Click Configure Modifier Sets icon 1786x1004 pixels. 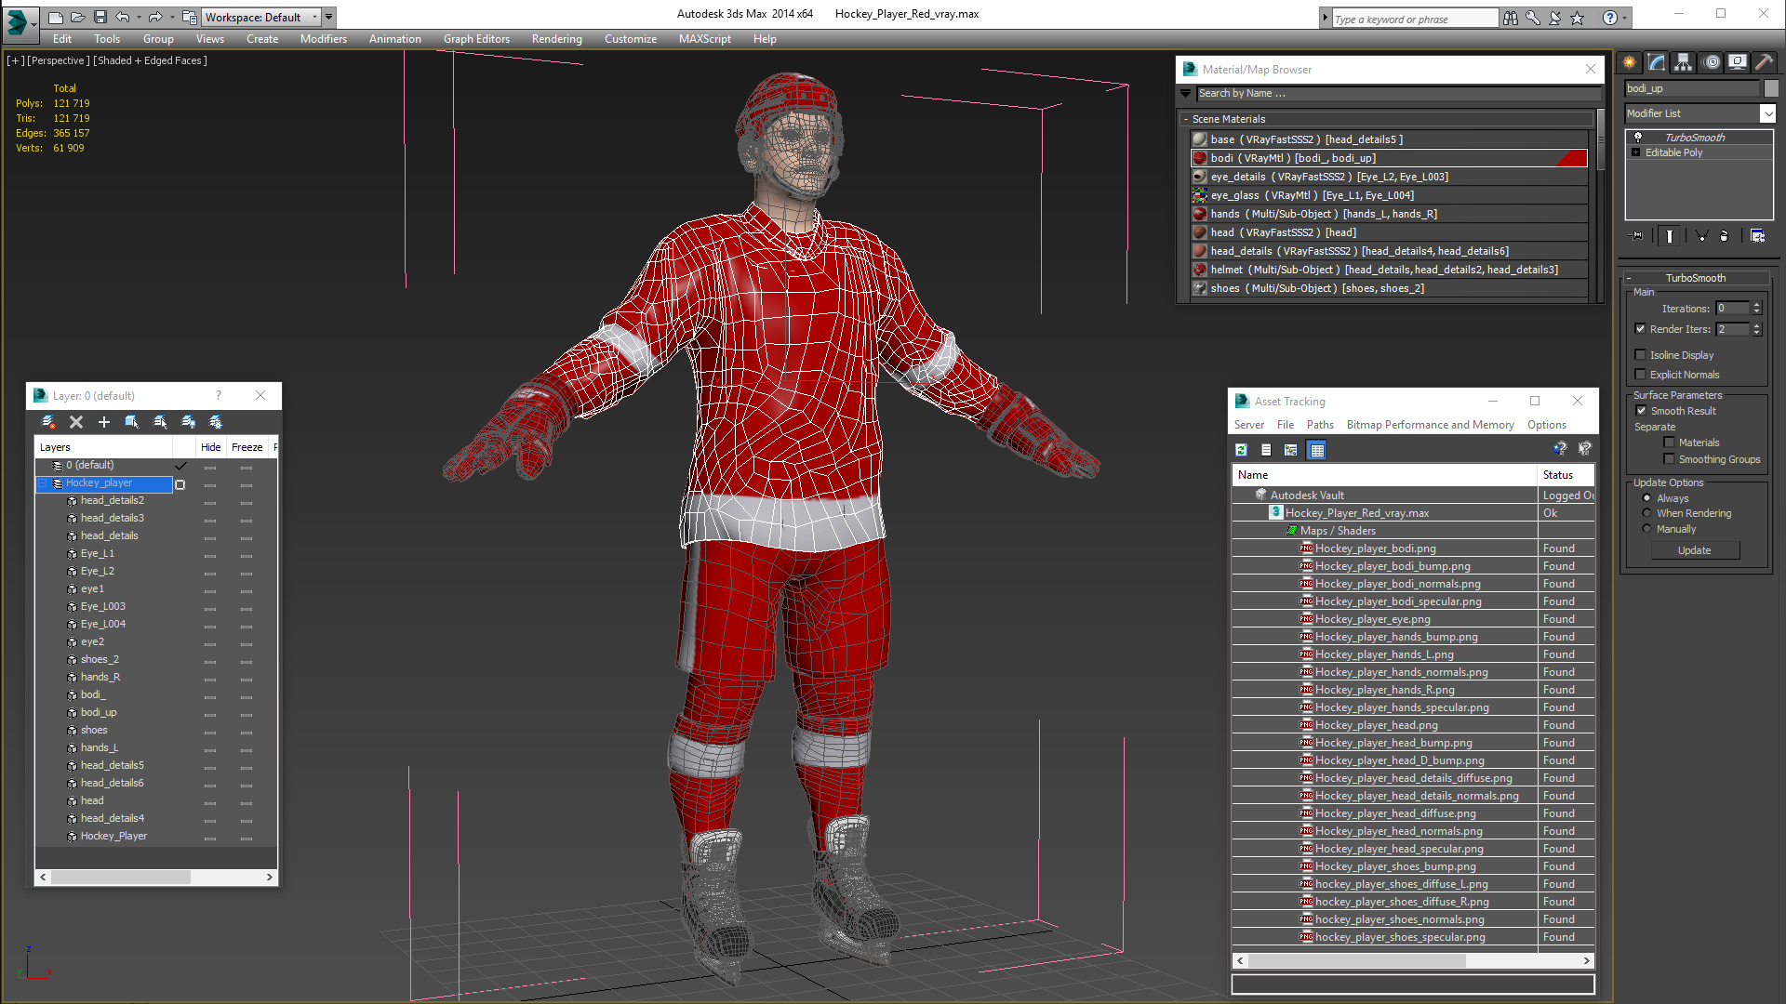(1757, 236)
